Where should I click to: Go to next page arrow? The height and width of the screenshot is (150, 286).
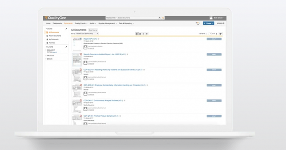click(216, 34)
